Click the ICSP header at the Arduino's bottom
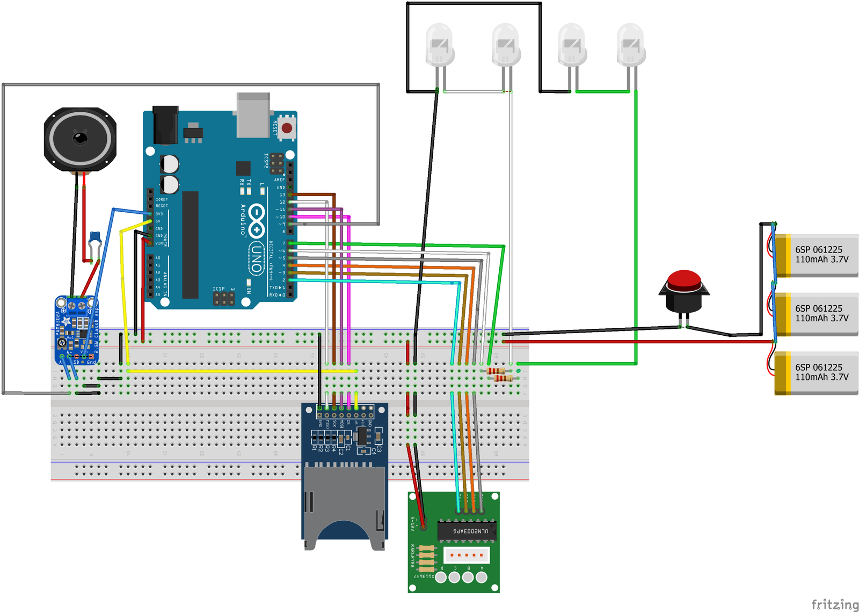The image size is (859, 612). [224, 299]
